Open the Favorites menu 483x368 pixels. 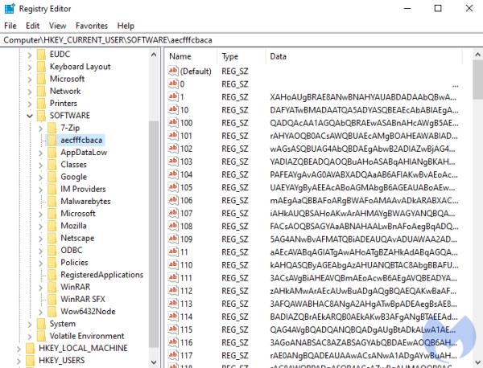click(91, 26)
